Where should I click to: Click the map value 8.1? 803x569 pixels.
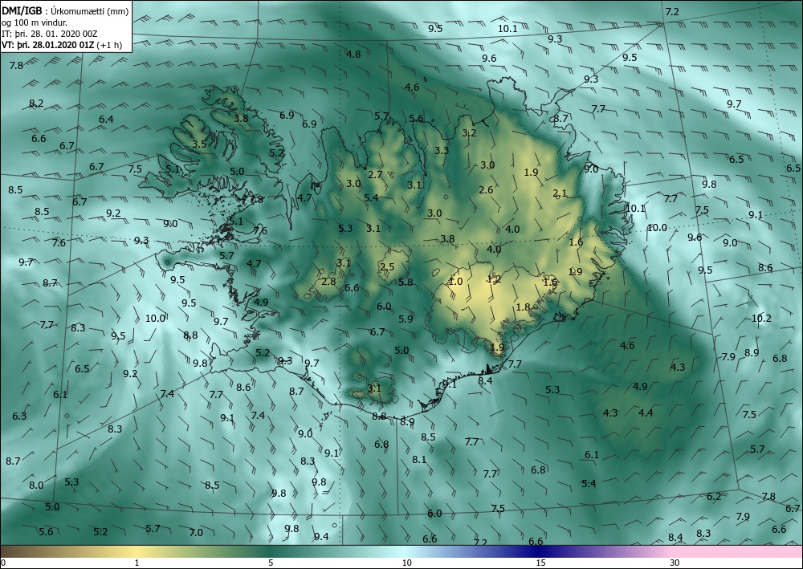point(419,460)
